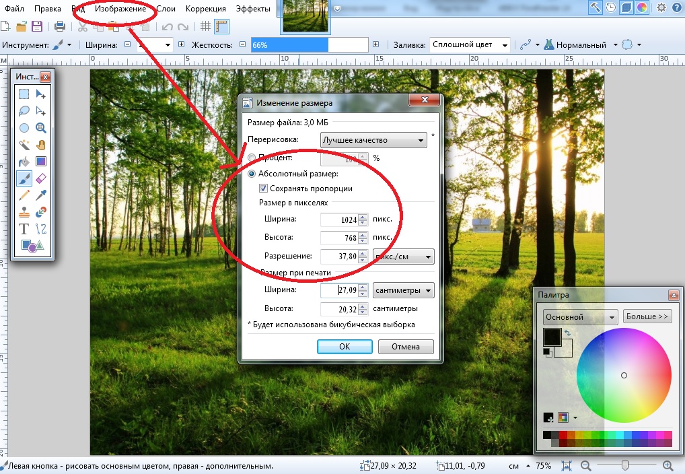Select the Magic Wand tool
The height and width of the screenshot is (474, 685).
(24, 145)
